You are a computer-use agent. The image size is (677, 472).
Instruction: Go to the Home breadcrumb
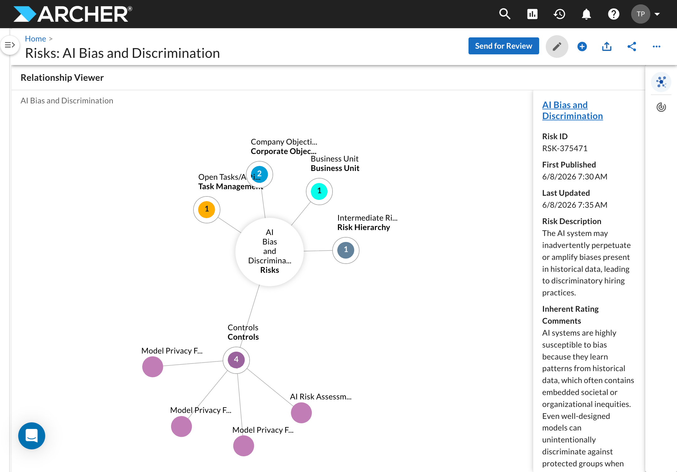(35, 39)
